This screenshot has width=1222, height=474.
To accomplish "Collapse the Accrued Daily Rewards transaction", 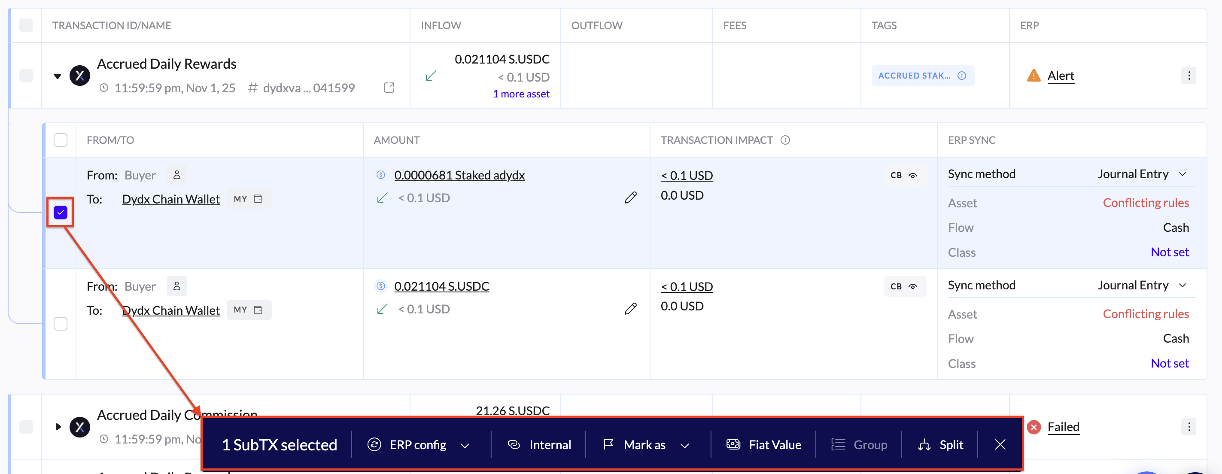I will [x=58, y=76].
